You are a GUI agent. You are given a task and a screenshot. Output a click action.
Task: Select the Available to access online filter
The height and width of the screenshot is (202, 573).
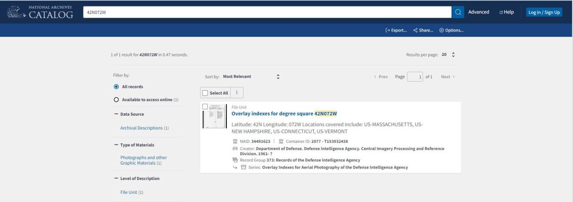[116, 99]
